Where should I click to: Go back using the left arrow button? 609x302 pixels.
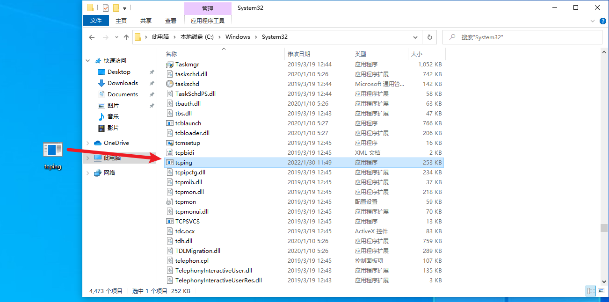coord(92,37)
